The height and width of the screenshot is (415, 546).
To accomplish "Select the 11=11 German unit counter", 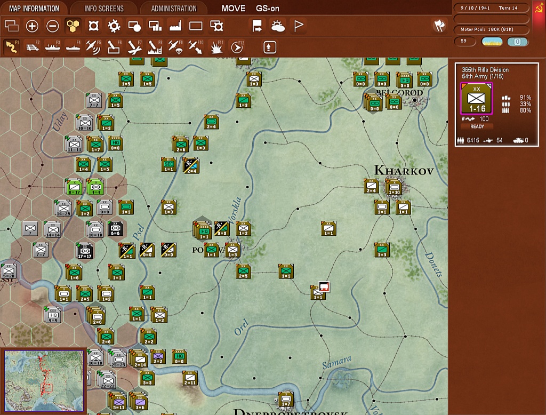I will 74,144.
